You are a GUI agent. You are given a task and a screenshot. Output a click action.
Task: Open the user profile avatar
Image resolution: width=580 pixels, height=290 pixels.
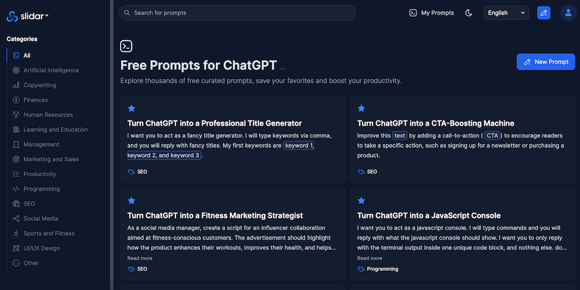(x=568, y=13)
